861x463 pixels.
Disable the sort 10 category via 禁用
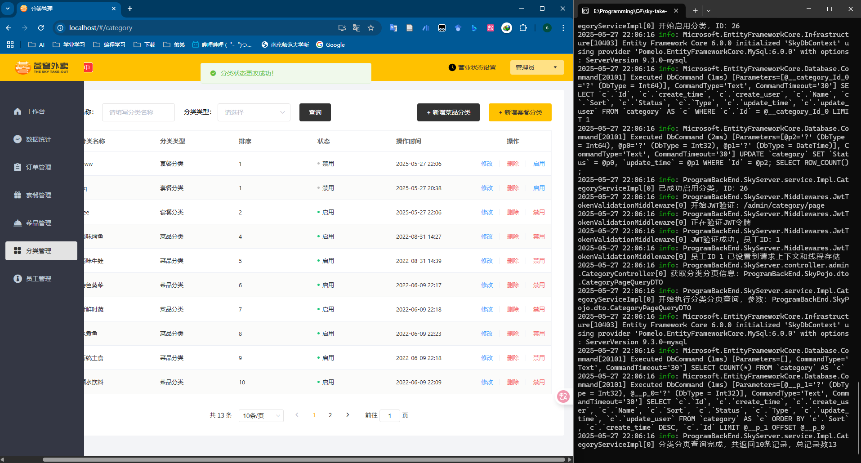[539, 382]
